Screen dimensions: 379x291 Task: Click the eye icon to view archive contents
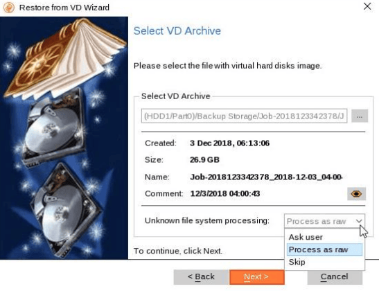pyautogui.click(x=357, y=194)
